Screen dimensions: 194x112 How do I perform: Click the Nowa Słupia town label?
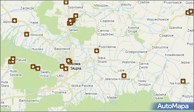pyautogui.click(x=76, y=66)
